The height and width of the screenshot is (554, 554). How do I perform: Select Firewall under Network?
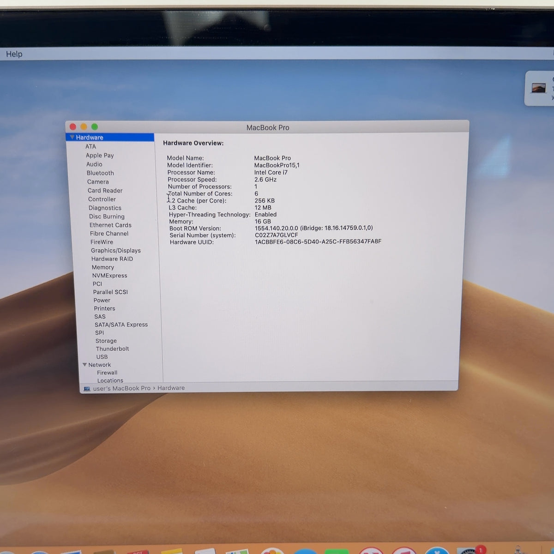coord(107,373)
